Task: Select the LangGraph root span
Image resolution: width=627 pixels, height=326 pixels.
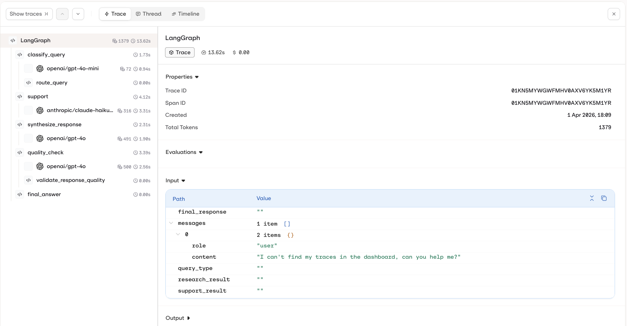Action: [79, 40]
